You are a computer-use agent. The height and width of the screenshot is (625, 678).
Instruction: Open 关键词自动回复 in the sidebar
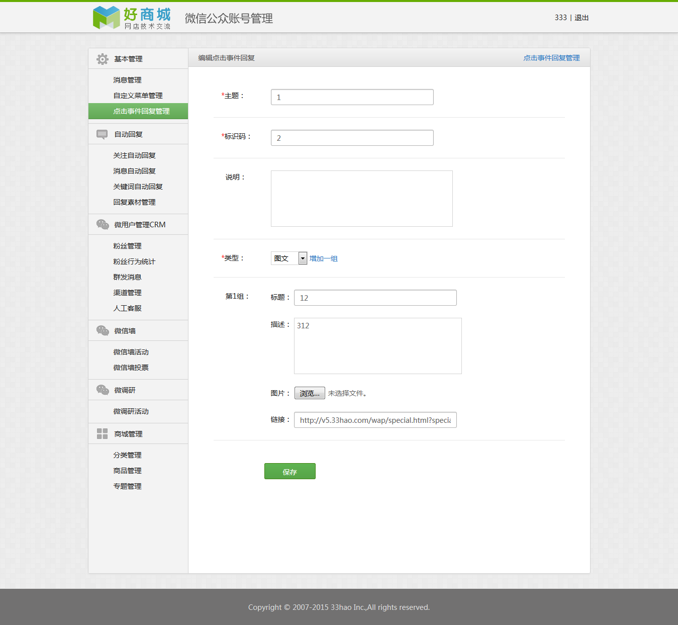click(x=138, y=187)
